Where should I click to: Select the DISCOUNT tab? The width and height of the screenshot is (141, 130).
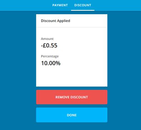point(83,5)
